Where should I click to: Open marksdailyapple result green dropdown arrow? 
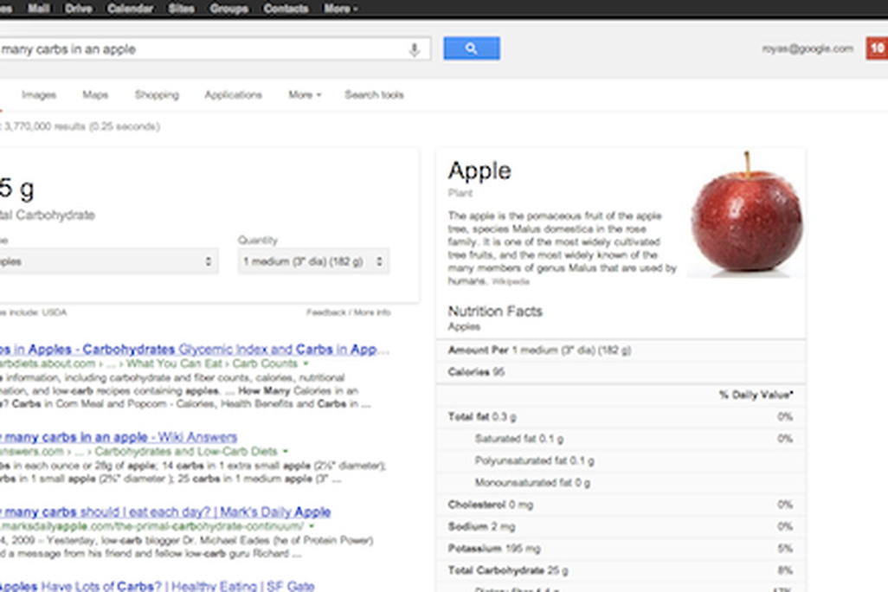click(312, 526)
